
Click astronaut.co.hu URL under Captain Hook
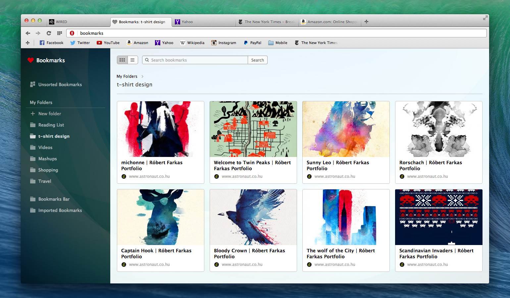click(x=149, y=265)
